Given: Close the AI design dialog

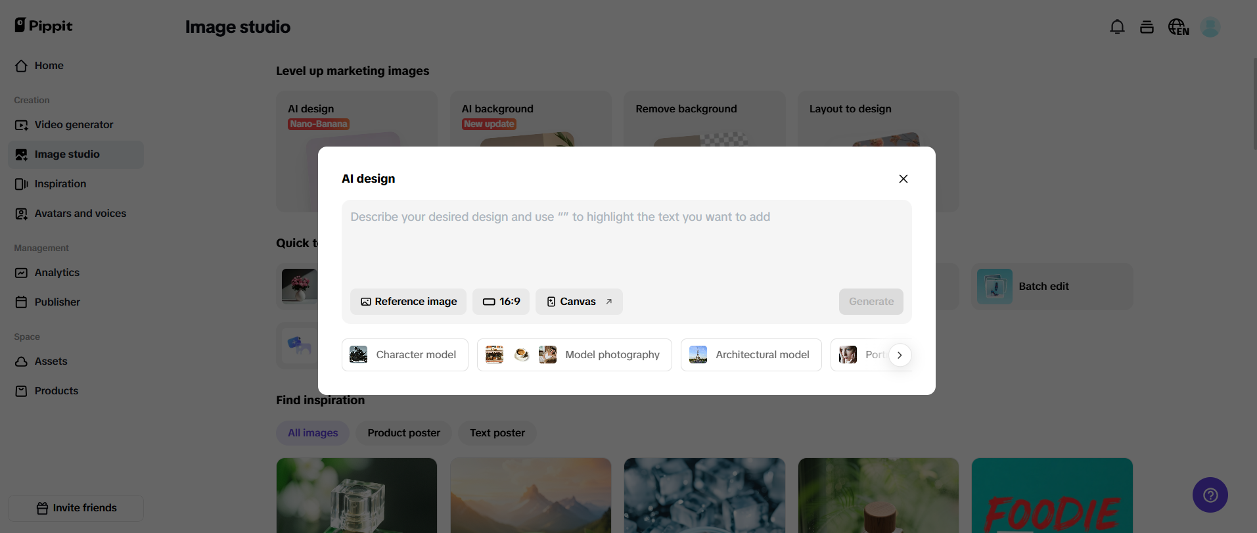Looking at the screenshot, I should pos(903,179).
